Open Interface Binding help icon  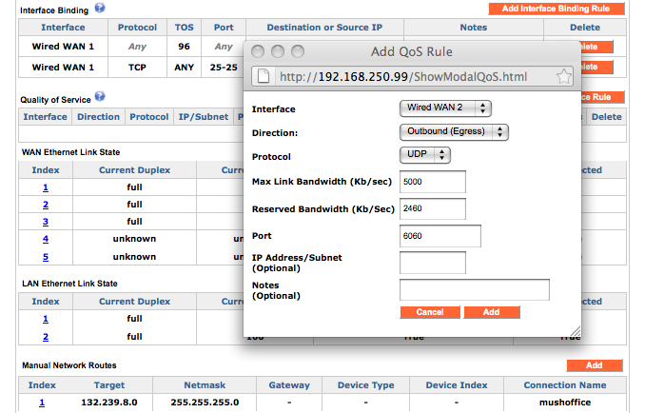(x=100, y=8)
